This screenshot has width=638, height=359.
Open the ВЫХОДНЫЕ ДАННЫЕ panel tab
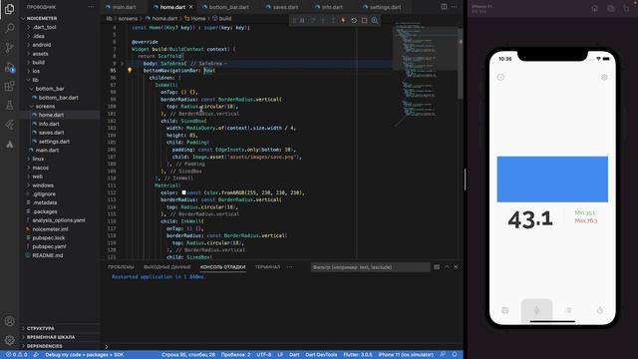(x=166, y=267)
